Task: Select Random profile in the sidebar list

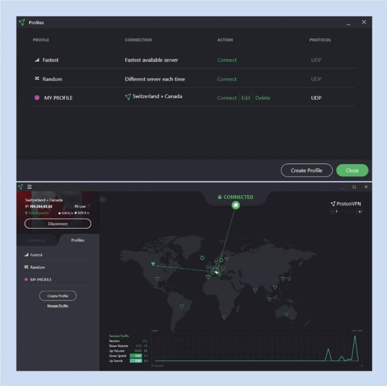Action: coord(58,267)
